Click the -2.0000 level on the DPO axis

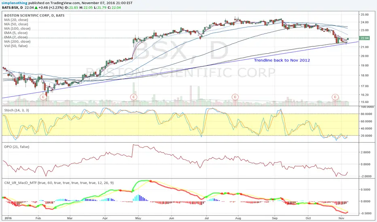(x=366, y=176)
